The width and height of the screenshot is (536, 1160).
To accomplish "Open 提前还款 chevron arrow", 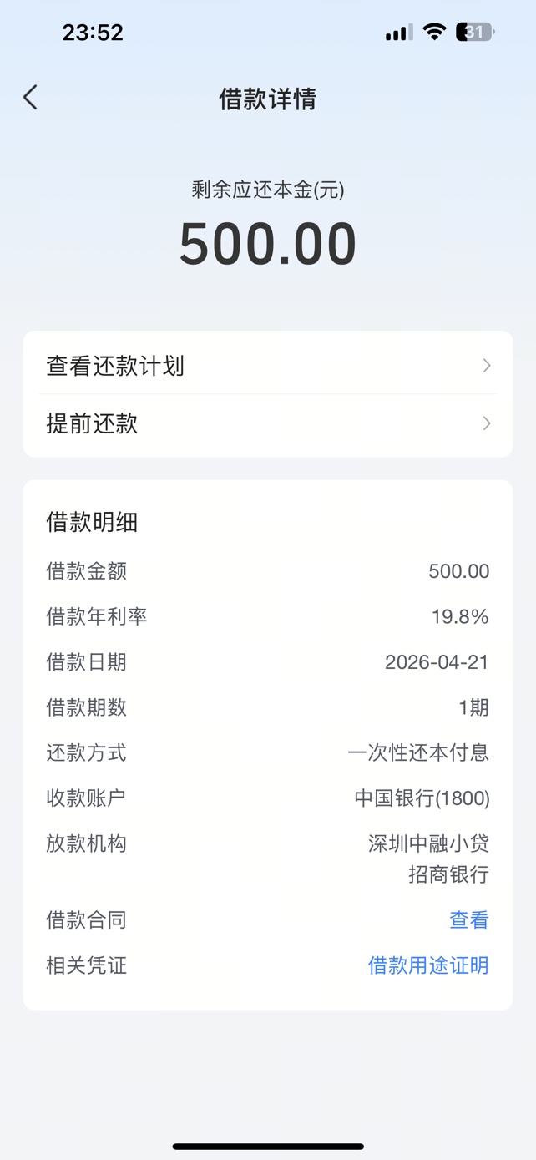I will click(487, 423).
